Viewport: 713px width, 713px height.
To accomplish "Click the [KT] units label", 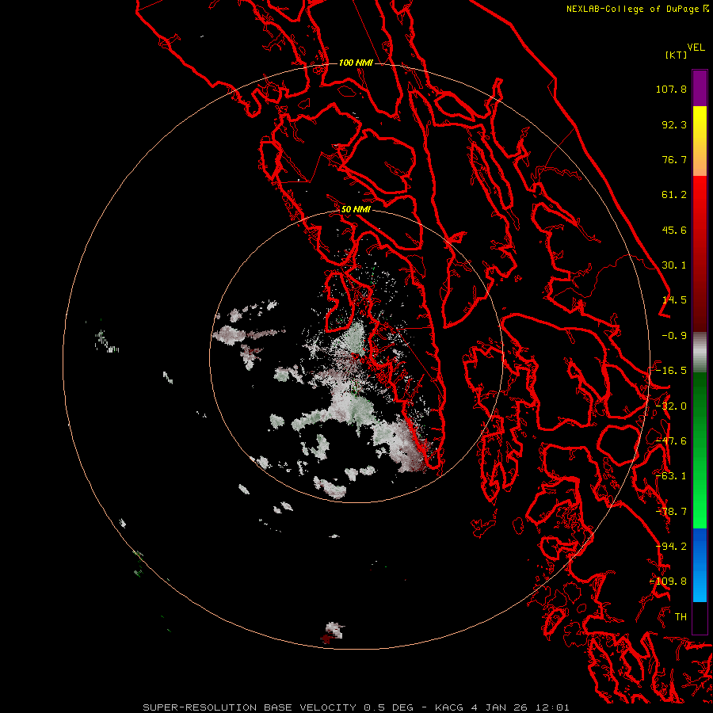I will click(x=677, y=55).
